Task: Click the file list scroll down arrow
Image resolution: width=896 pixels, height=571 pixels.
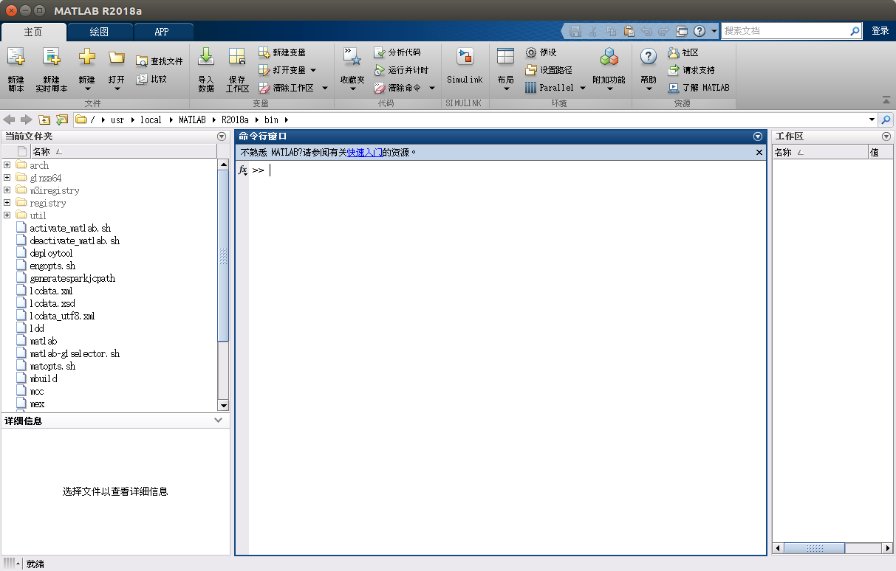Action: (223, 405)
